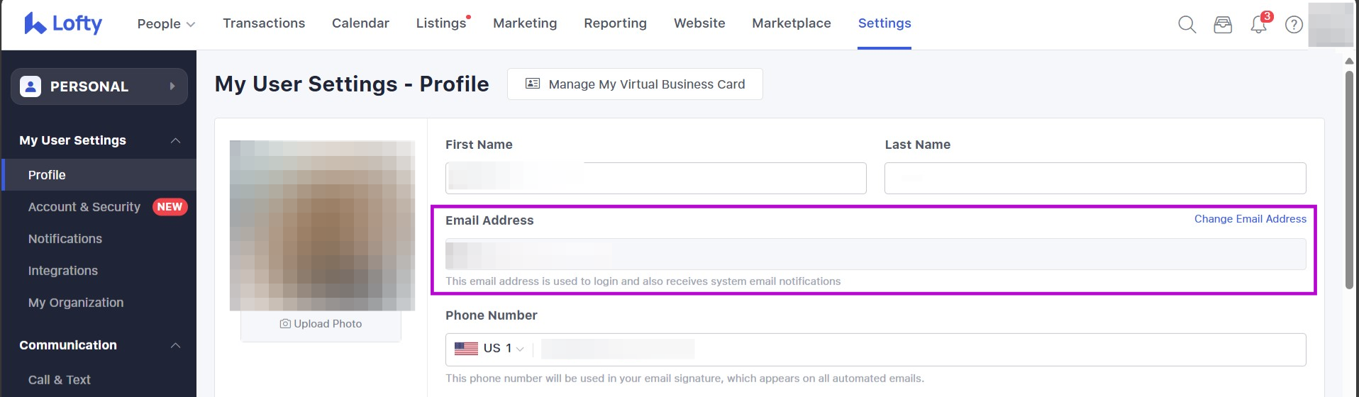Open the notifications bell icon
Image resolution: width=1359 pixels, height=397 pixels.
1258,25
